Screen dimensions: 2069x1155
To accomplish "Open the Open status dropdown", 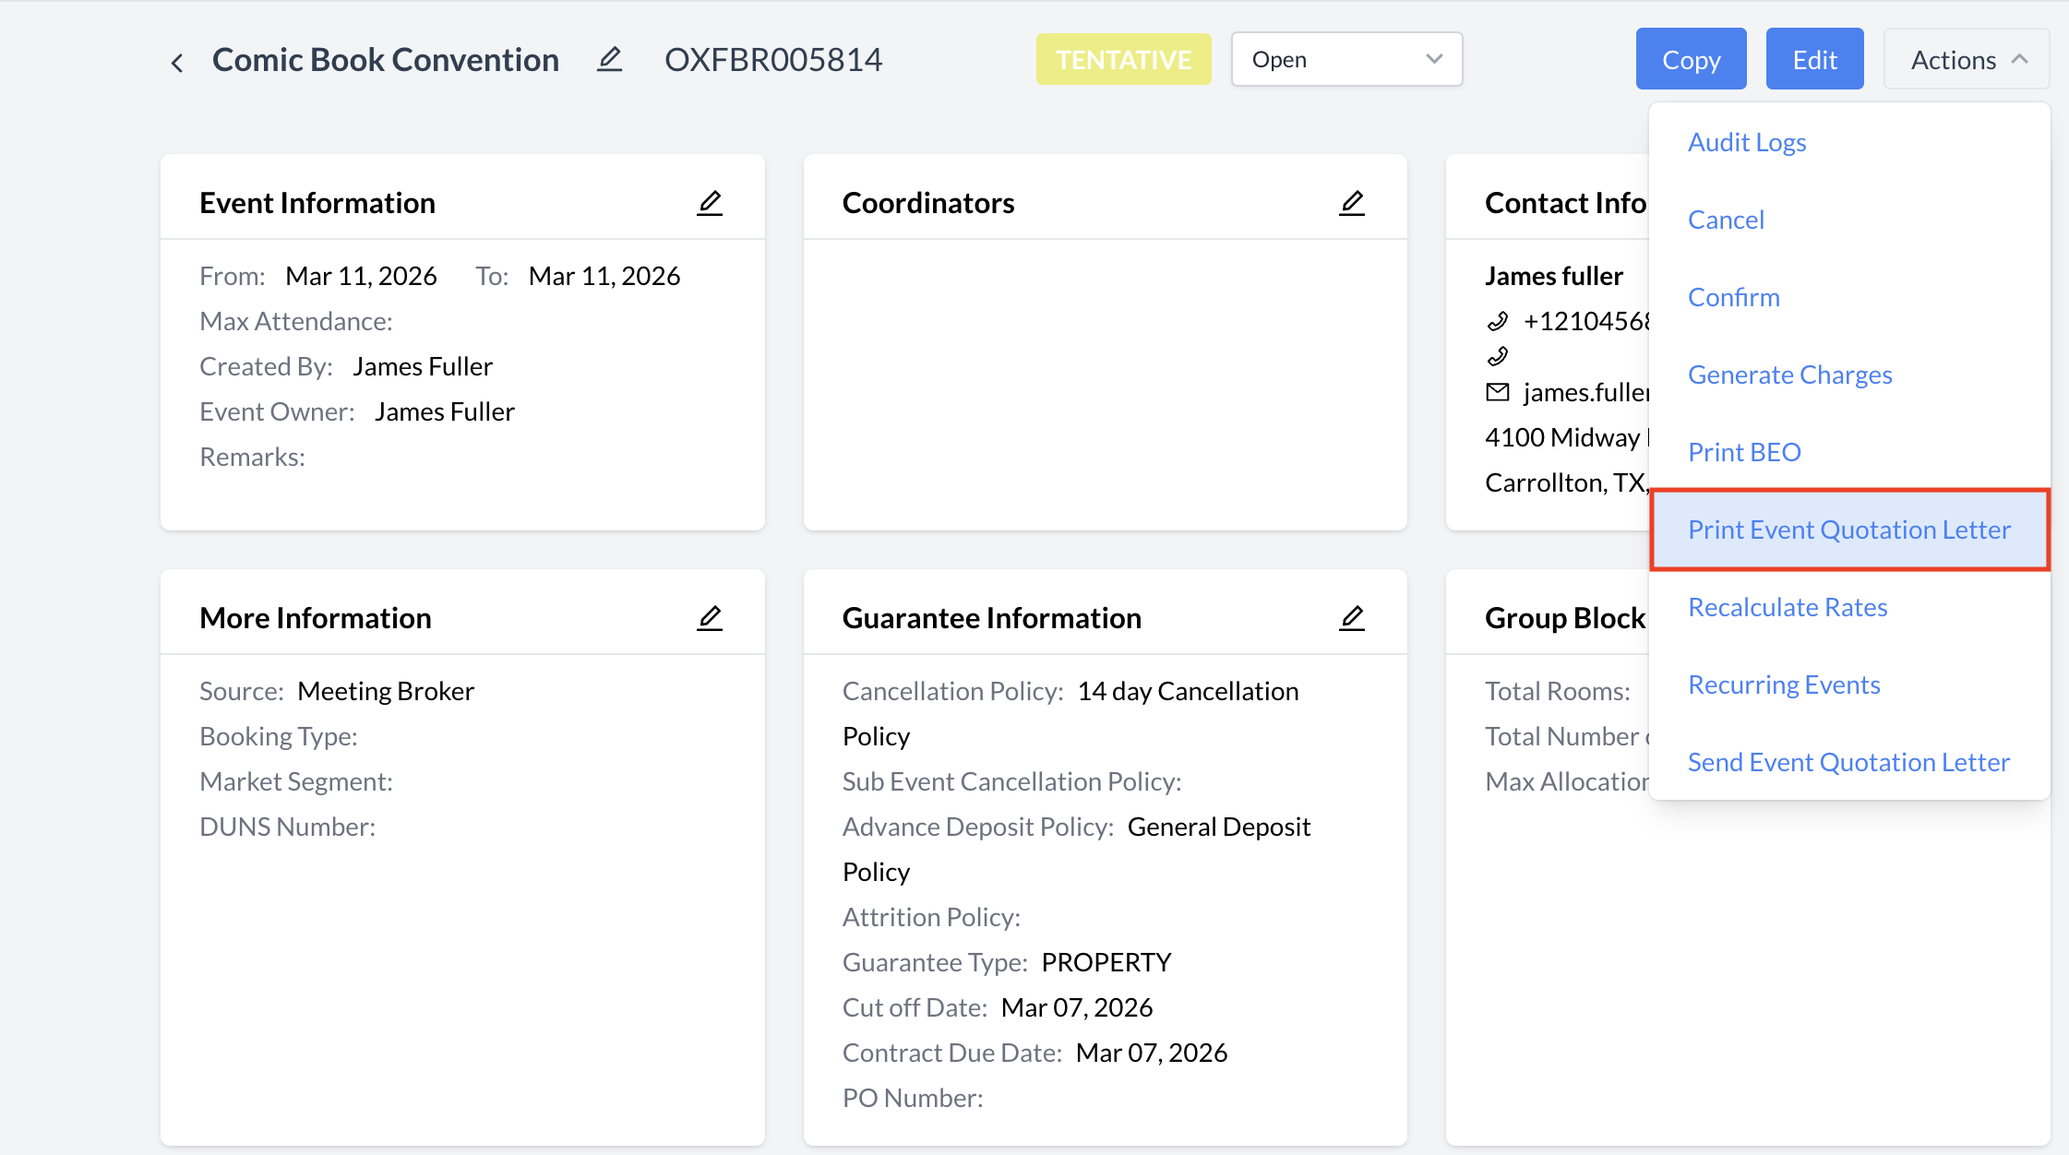I will (1345, 60).
